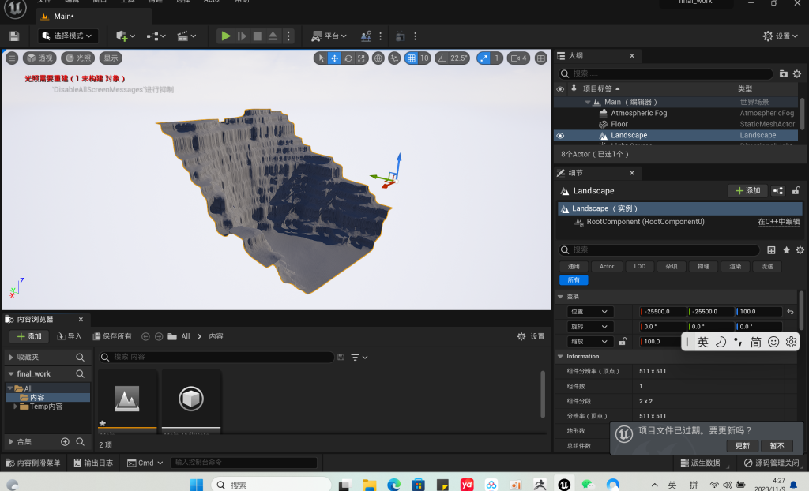Screen dimensions: 809x491
Task: Click the eject icon in the play controls
Action: click(x=273, y=36)
